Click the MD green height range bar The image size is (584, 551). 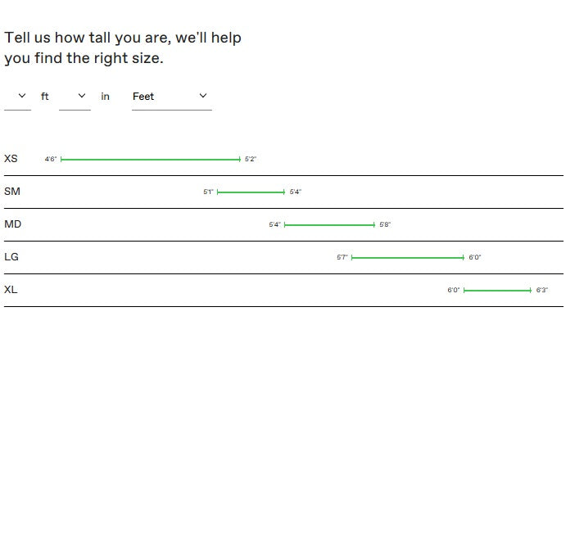(x=329, y=225)
